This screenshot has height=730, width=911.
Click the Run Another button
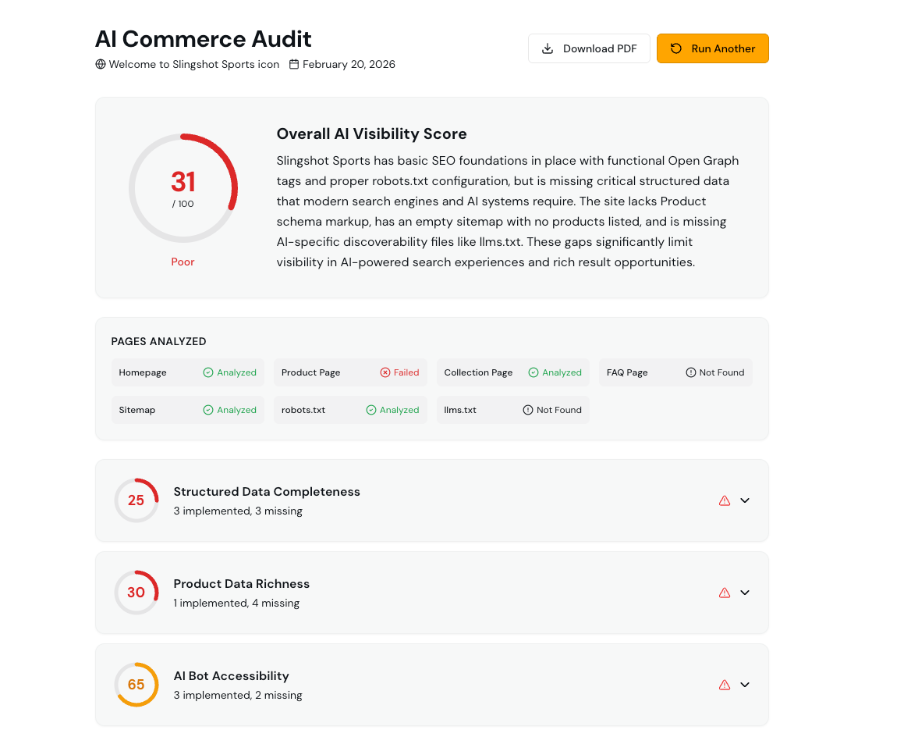point(712,48)
